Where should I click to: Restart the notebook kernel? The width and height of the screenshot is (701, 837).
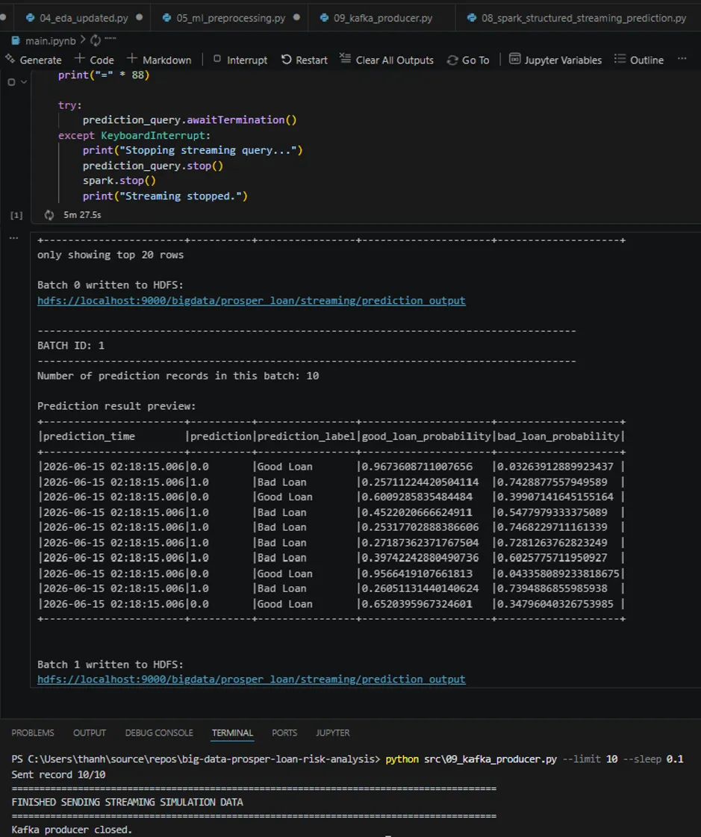305,60
